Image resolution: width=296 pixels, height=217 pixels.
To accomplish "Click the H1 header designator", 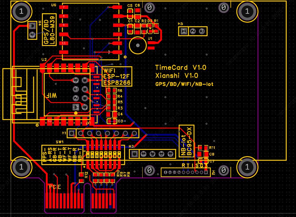I will [64, 133].
